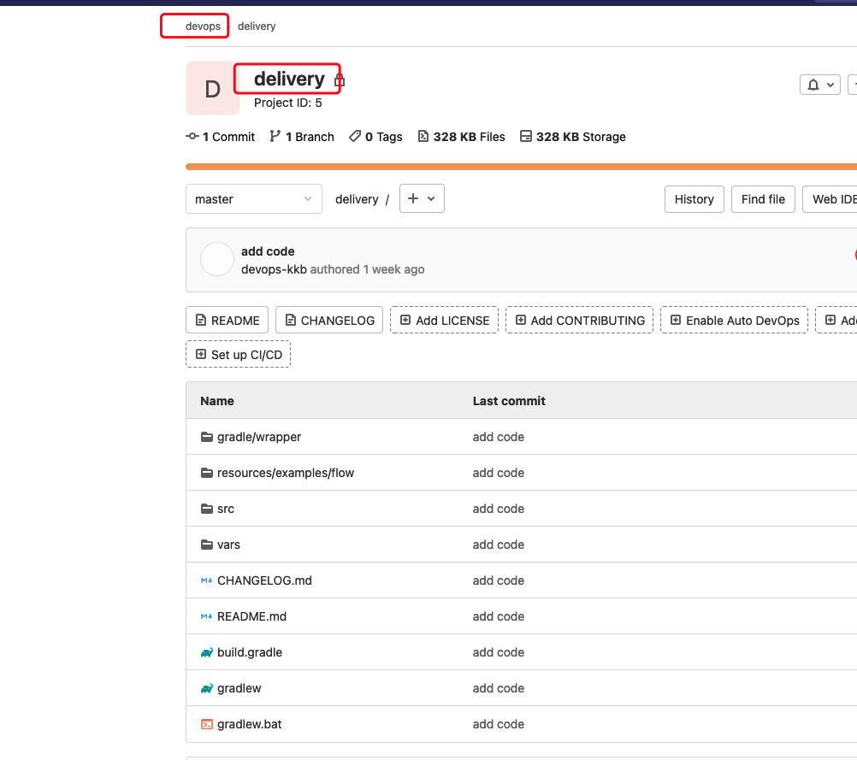857x760 pixels.
Task: Click the Last commit column header
Action: (509, 401)
